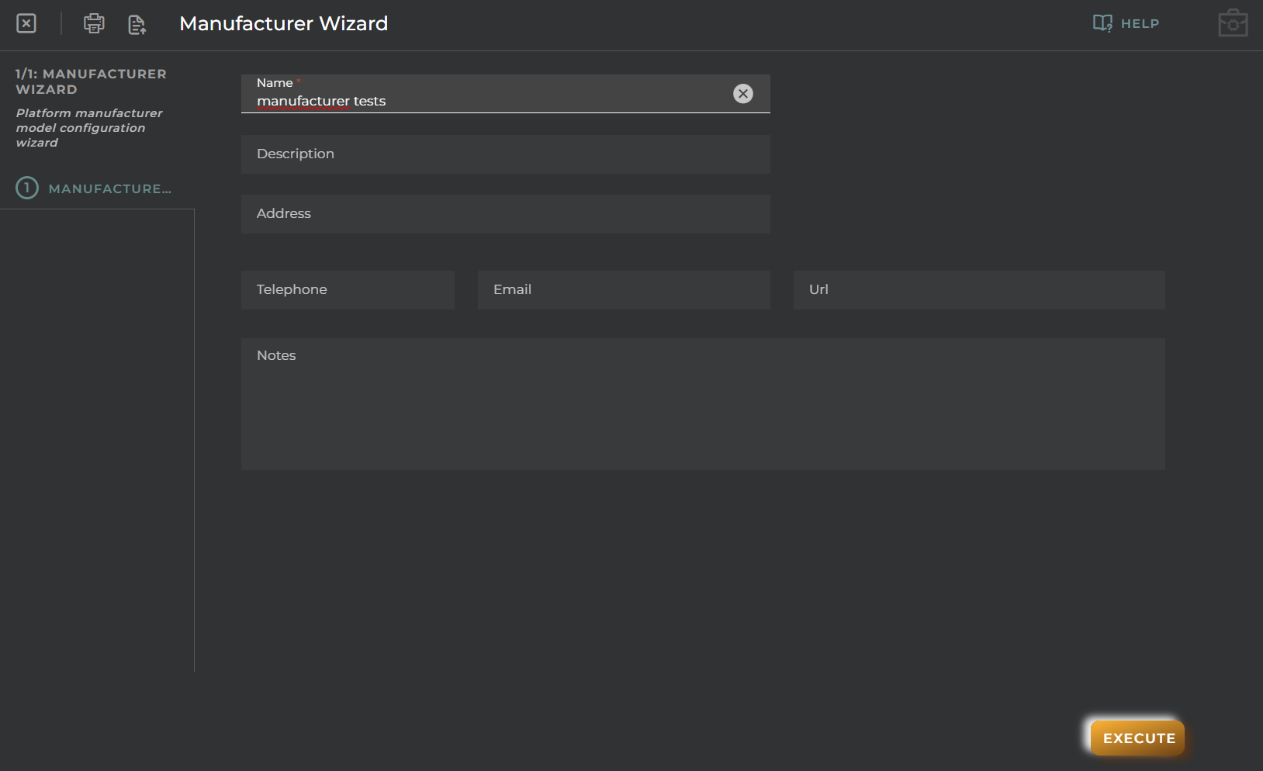Click the Email input field

624,290
